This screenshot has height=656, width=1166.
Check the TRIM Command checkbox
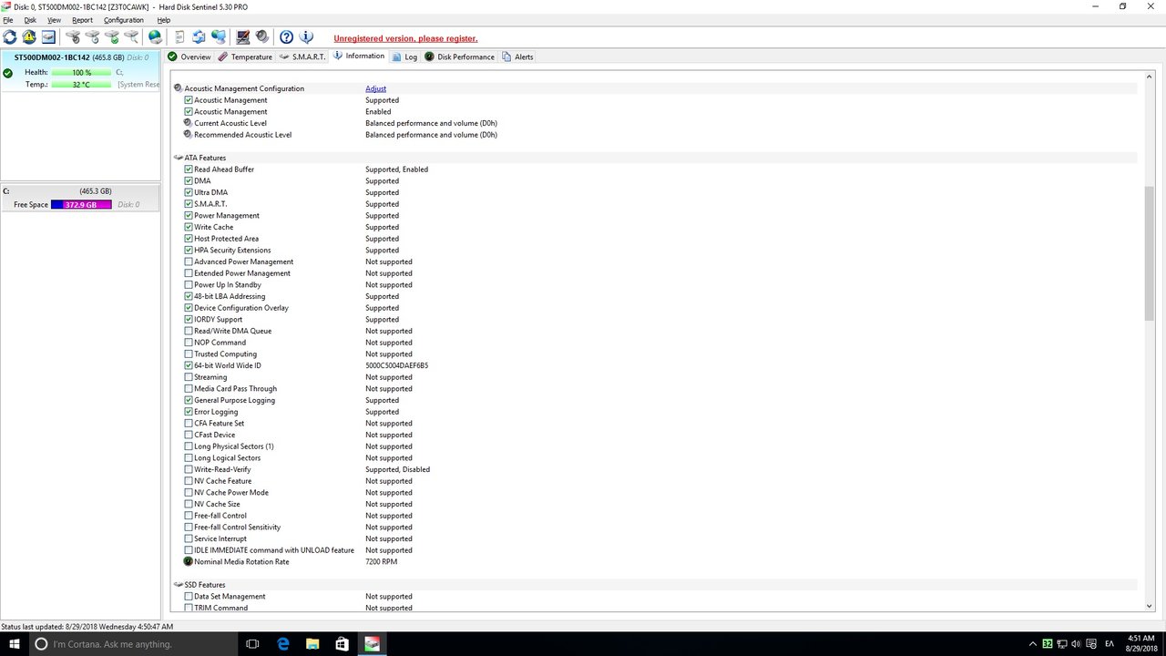(x=189, y=608)
